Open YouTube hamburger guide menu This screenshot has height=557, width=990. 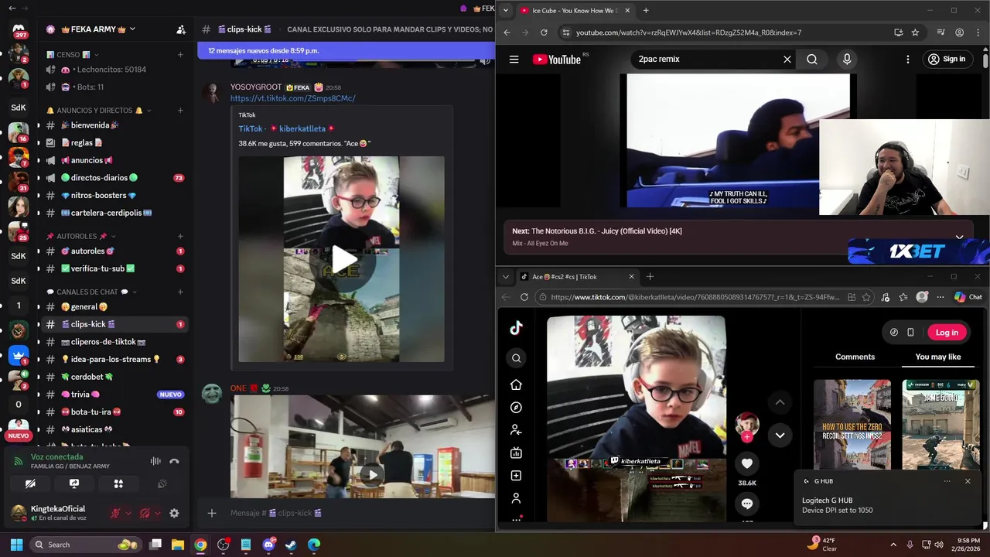tap(514, 59)
